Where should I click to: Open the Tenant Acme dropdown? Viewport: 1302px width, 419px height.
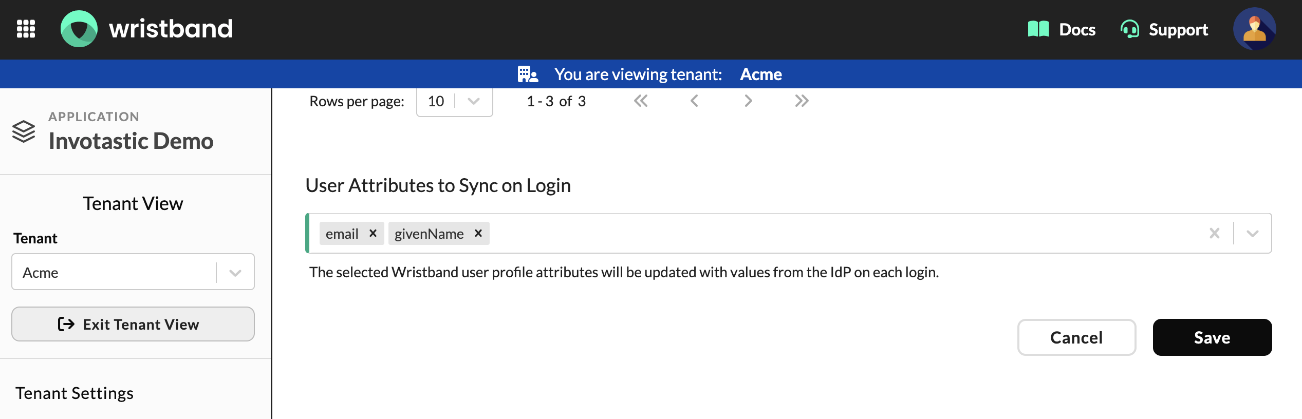pos(133,272)
